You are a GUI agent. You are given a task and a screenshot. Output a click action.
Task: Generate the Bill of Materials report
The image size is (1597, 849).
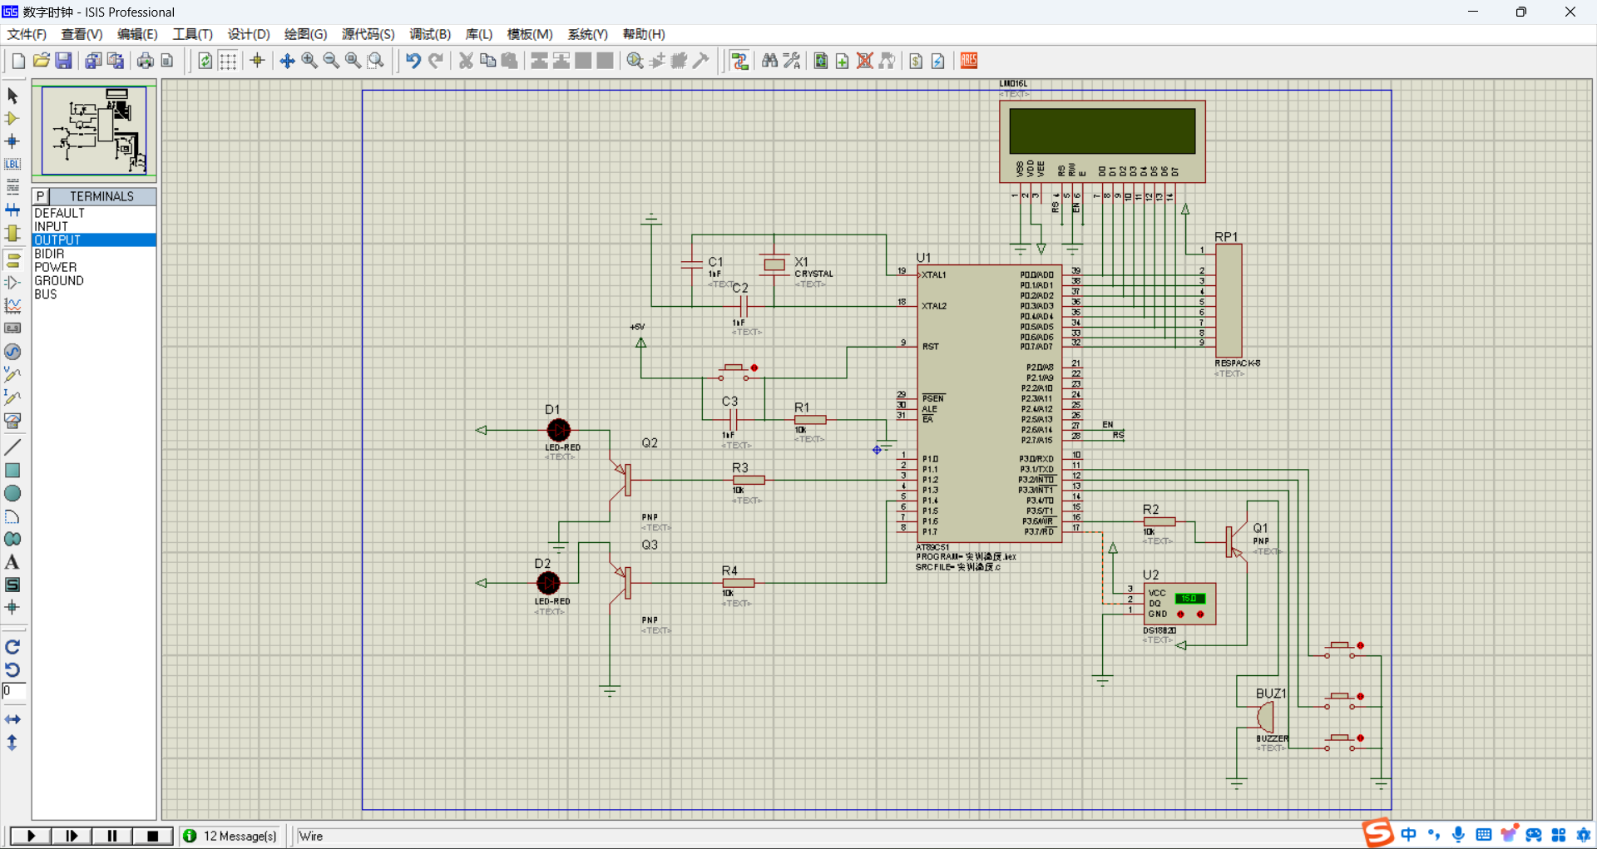pos(916,61)
